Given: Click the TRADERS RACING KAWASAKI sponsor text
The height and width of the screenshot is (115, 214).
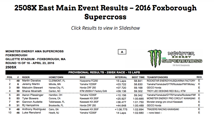Looking at the screenshot, I should 163,109.
